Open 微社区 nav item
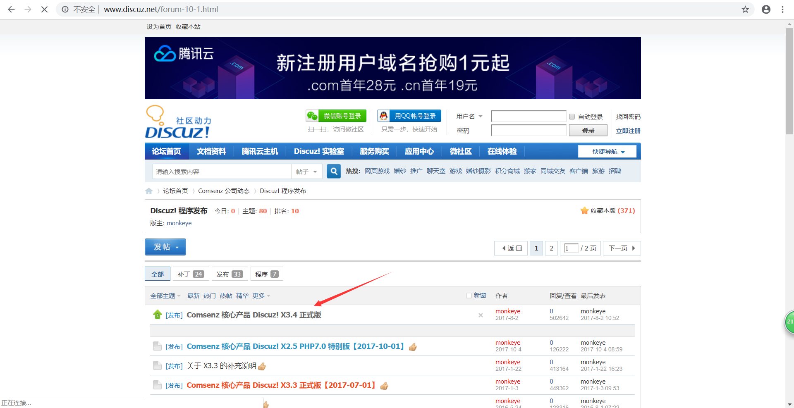The width and height of the screenshot is (794, 408). 461,151
